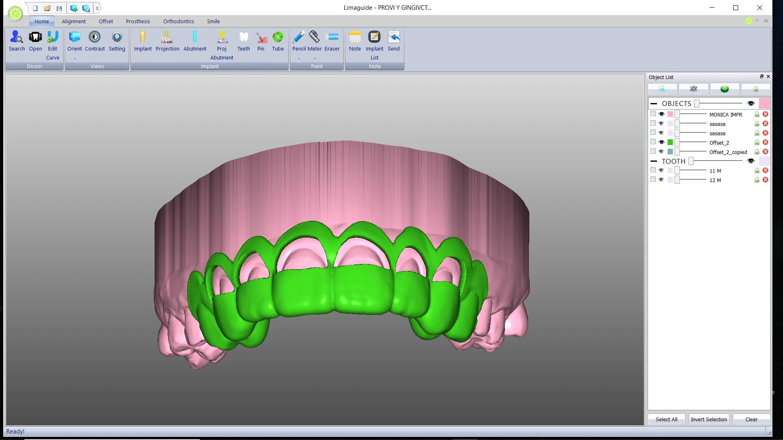Open the Smile tab
The image size is (783, 440).
pyautogui.click(x=213, y=22)
